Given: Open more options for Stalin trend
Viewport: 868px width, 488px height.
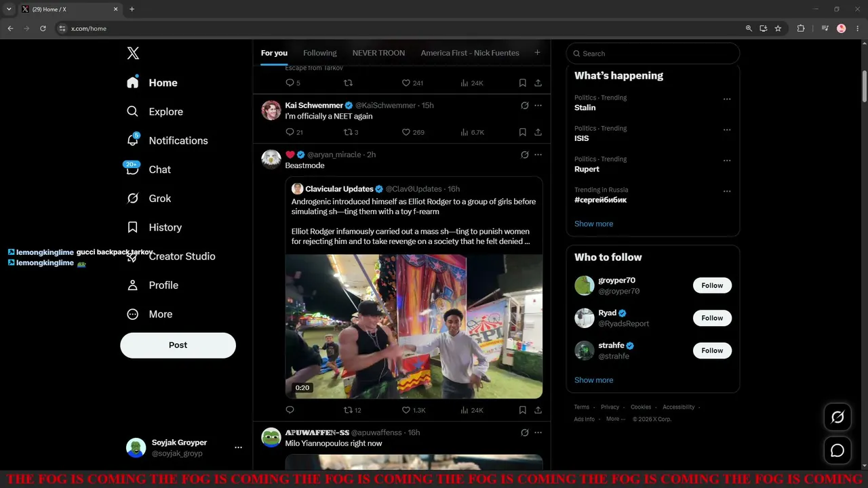Looking at the screenshot, I should click(x=727, y=99).
